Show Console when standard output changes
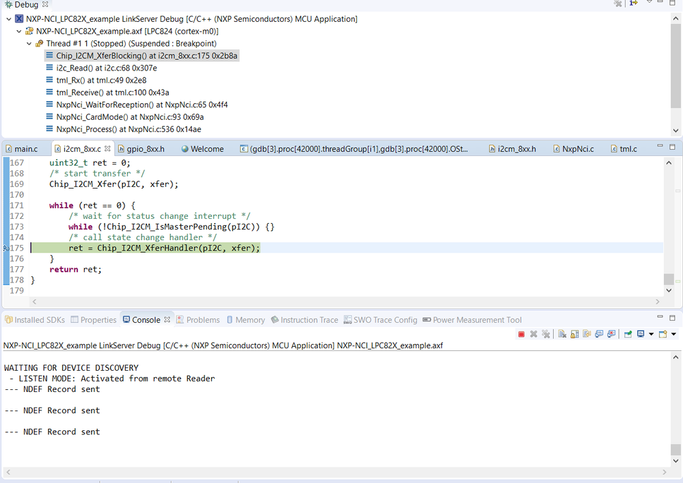 click(x=599, y=334)
